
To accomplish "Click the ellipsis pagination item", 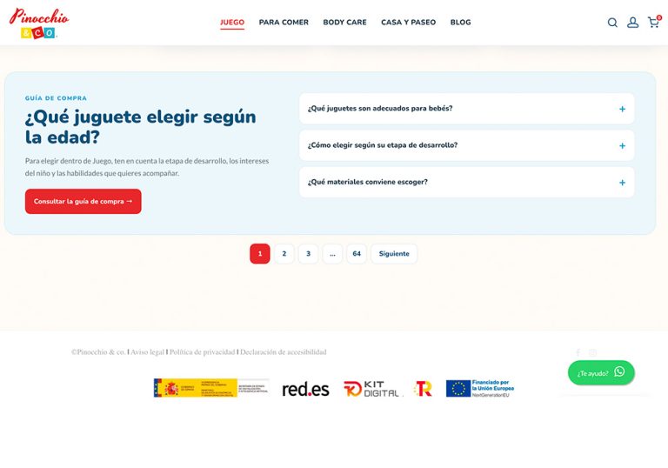I will point(333,254).
